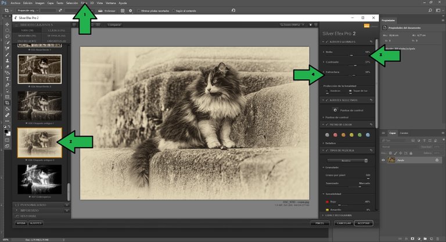Open film type 'Neutro' dropdown
This screenshot has width=446, height=242.
[x=348, y=161]
